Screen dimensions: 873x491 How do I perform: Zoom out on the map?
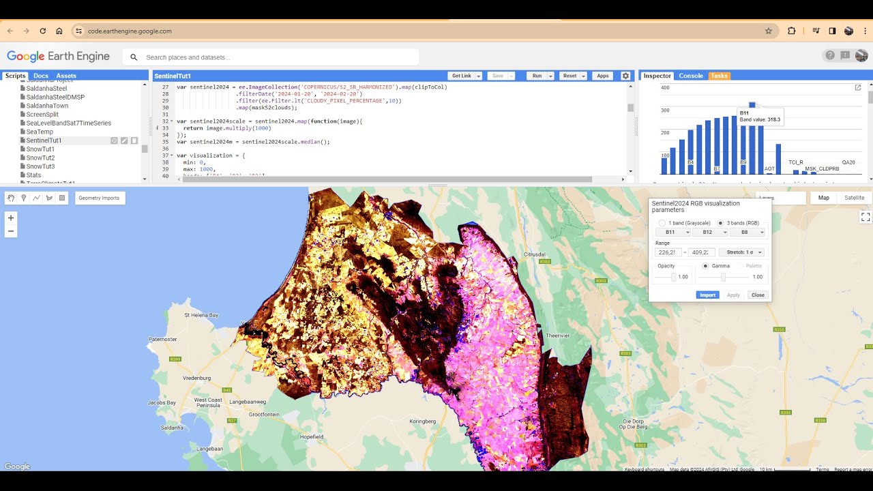point(11,231)
